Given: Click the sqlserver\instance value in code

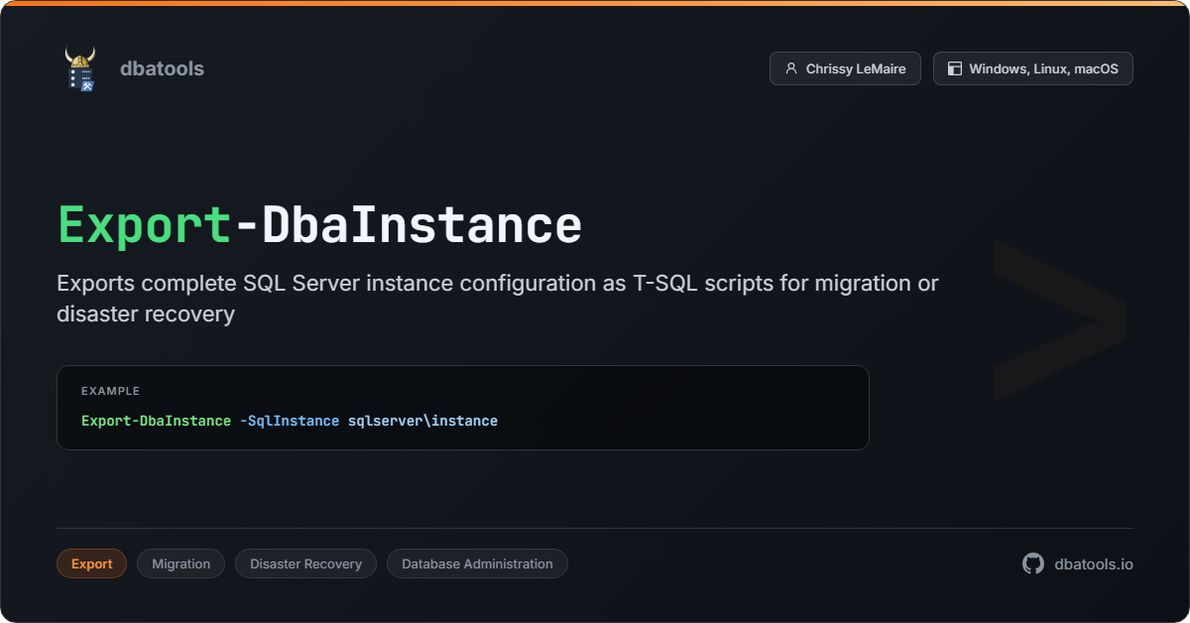Looking at the screenshot, I should coord(422,421).
